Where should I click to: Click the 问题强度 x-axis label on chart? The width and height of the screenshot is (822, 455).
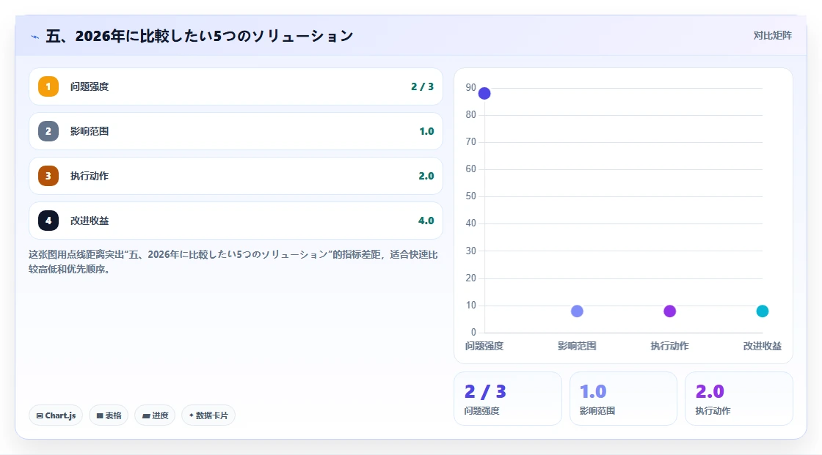(484, 346)
